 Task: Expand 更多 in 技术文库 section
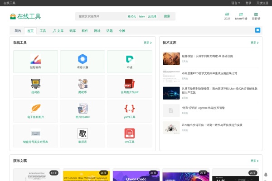(x=254, y=43)
